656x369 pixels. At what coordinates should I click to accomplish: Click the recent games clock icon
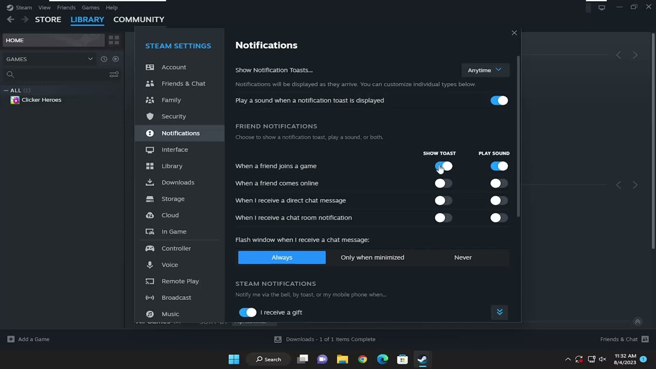point(104,59)
